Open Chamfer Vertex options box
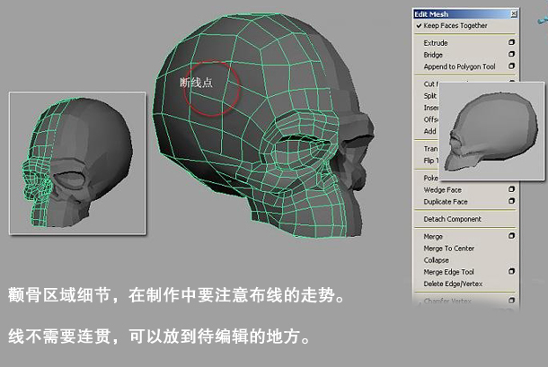 [511, 301]
